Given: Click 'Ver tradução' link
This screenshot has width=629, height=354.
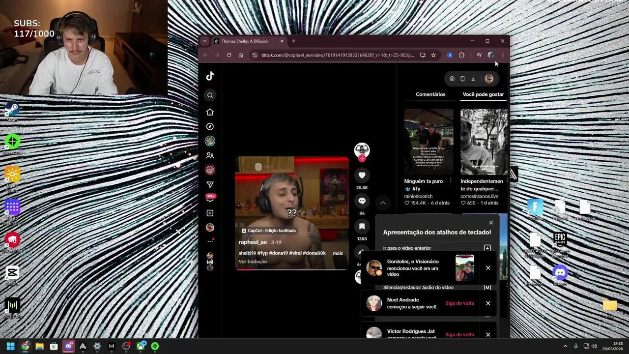Looking at the screenshot, I should pos(253,262).
